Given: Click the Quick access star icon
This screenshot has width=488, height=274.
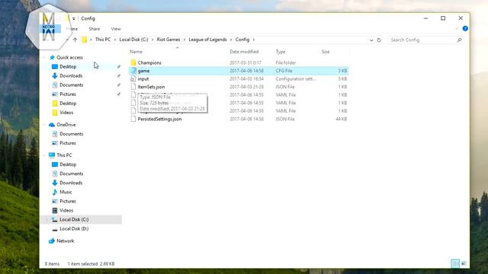Looking at the screenshot, I should pyautogui.click(x=52, y=57).
